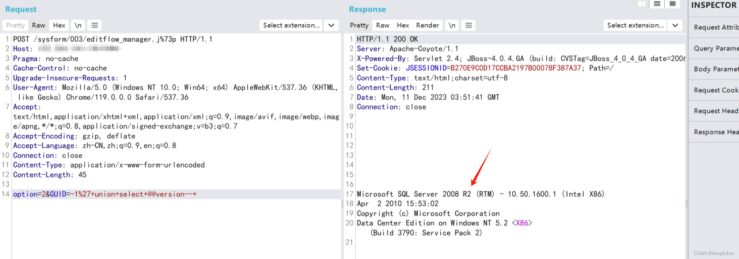
Task: Click the request Content-Type header
Action: (109, 165)
